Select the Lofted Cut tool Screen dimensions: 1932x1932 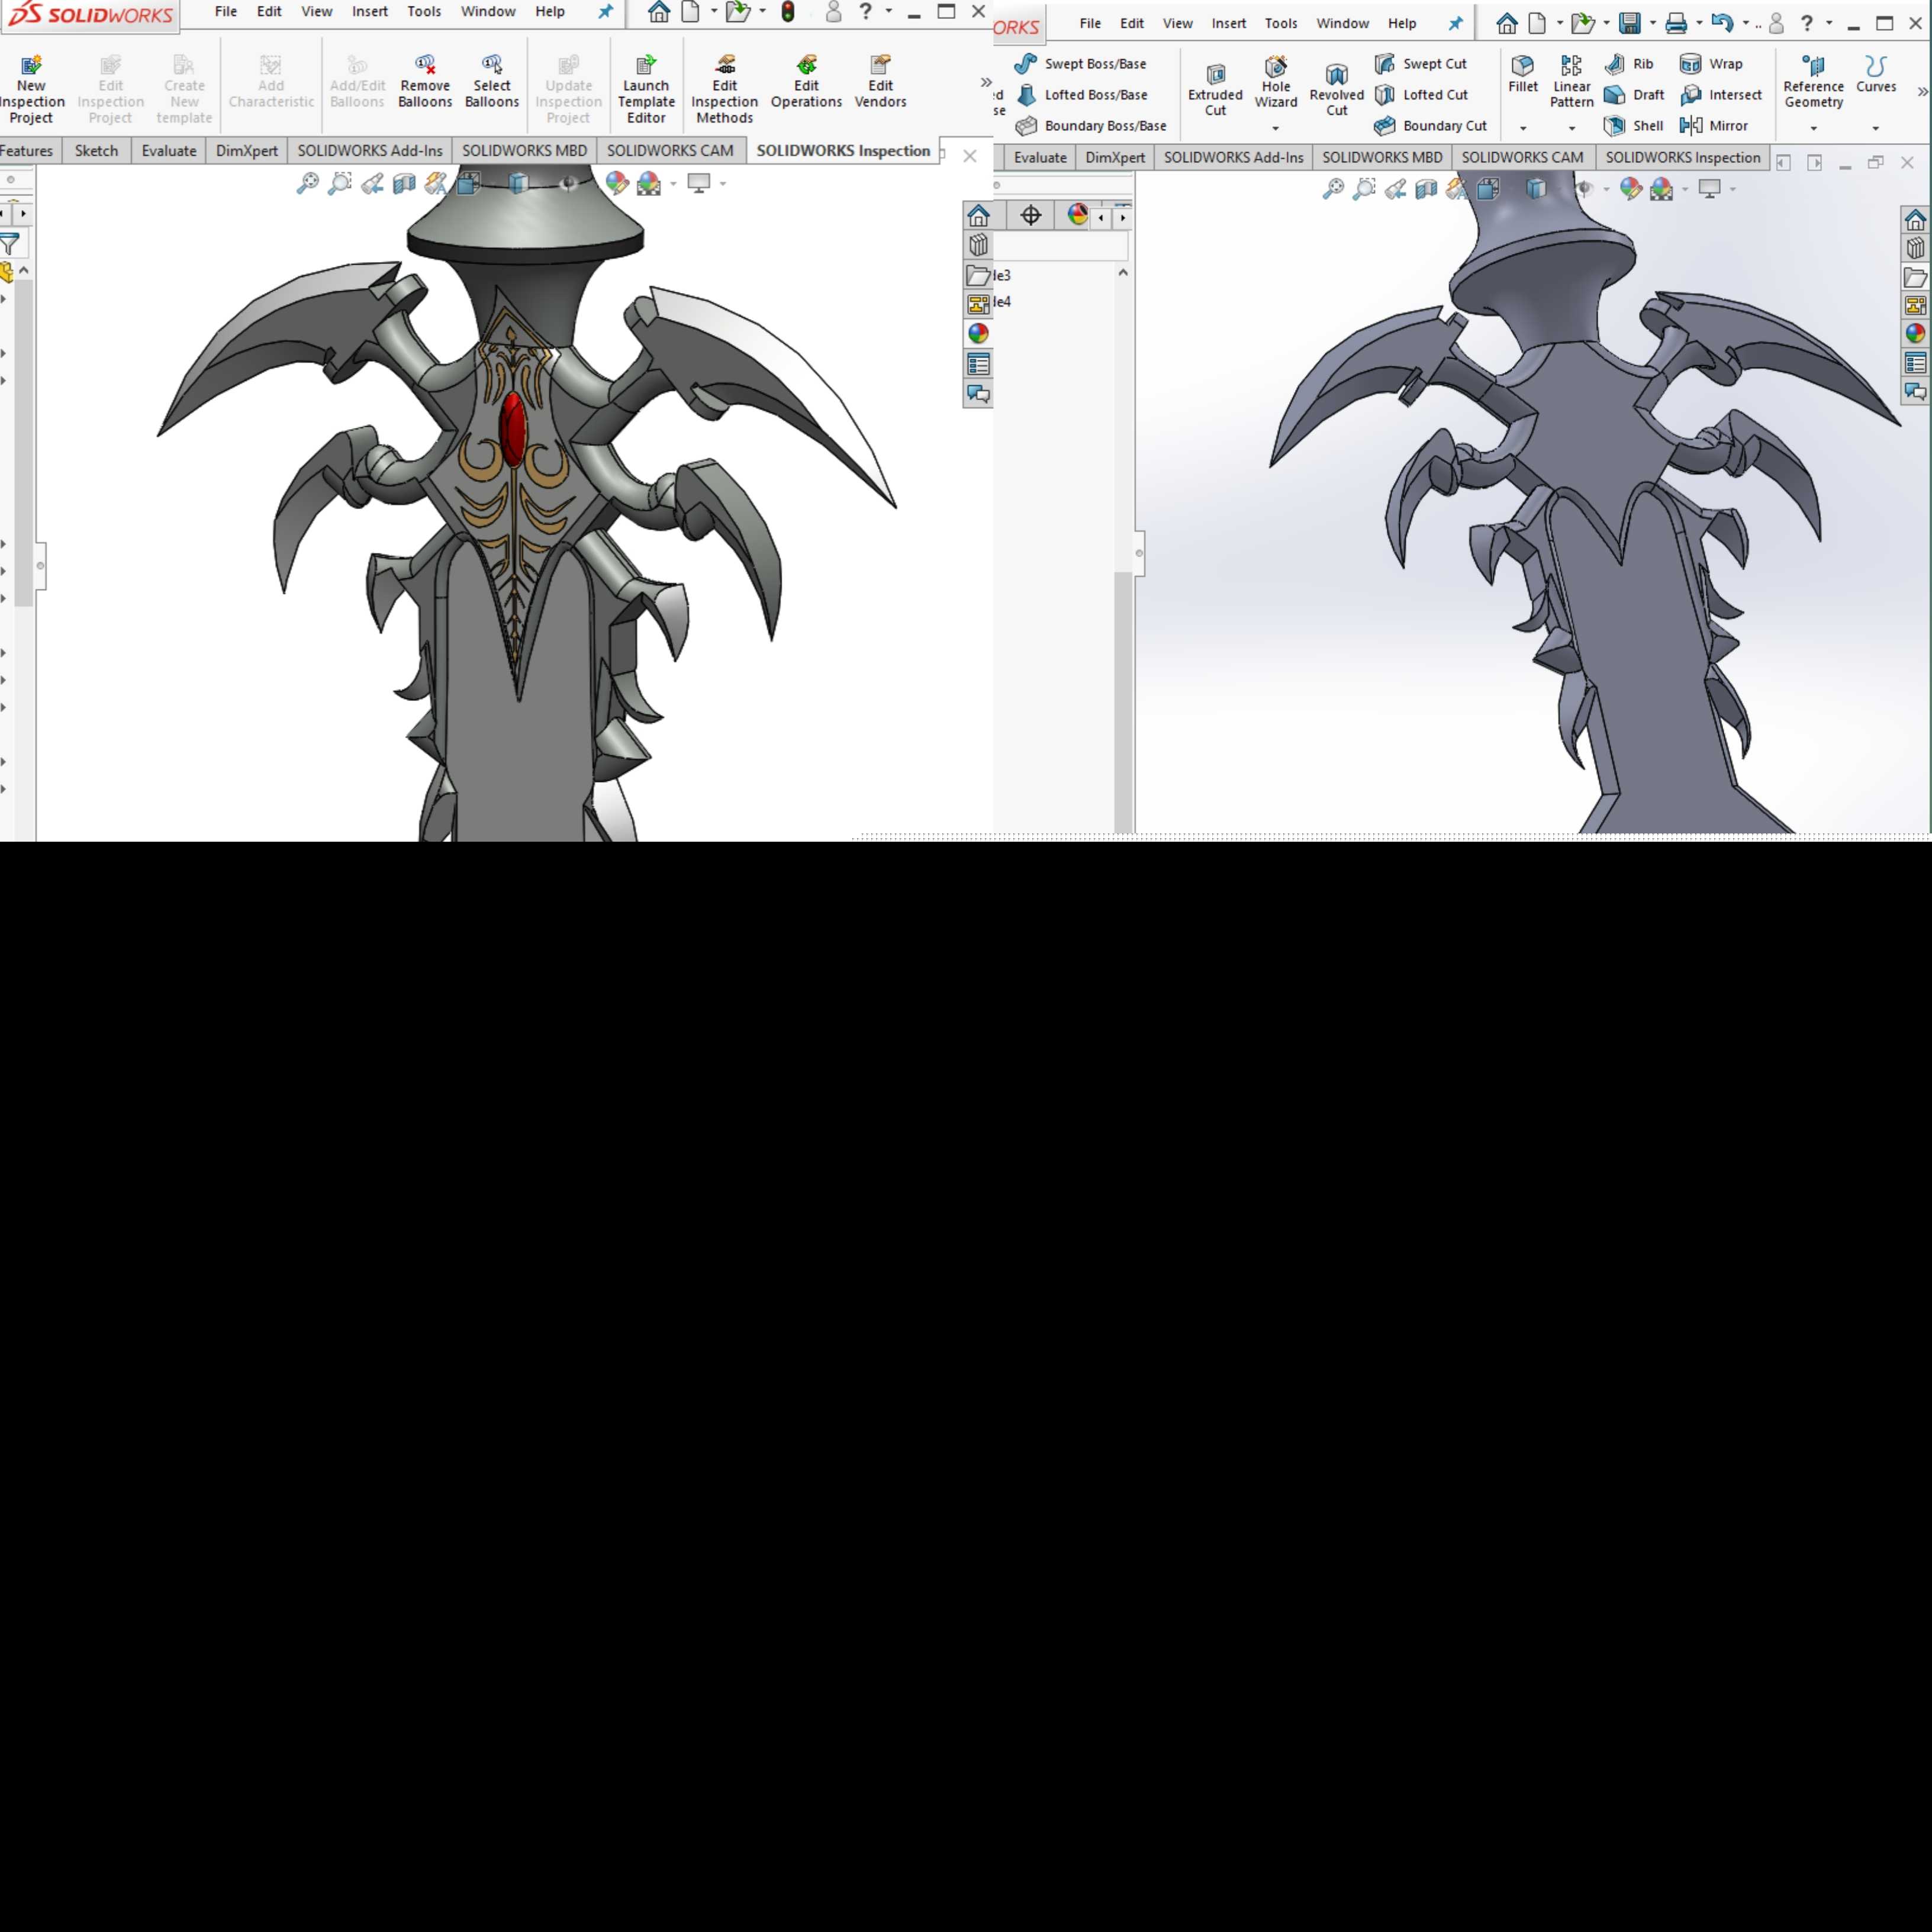coord(1422,95)
